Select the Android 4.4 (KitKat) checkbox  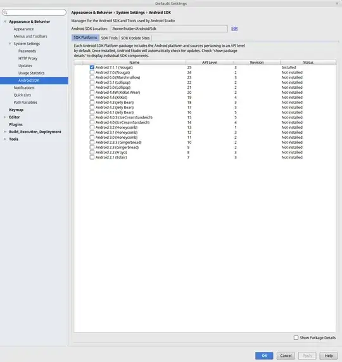point(92,98)
